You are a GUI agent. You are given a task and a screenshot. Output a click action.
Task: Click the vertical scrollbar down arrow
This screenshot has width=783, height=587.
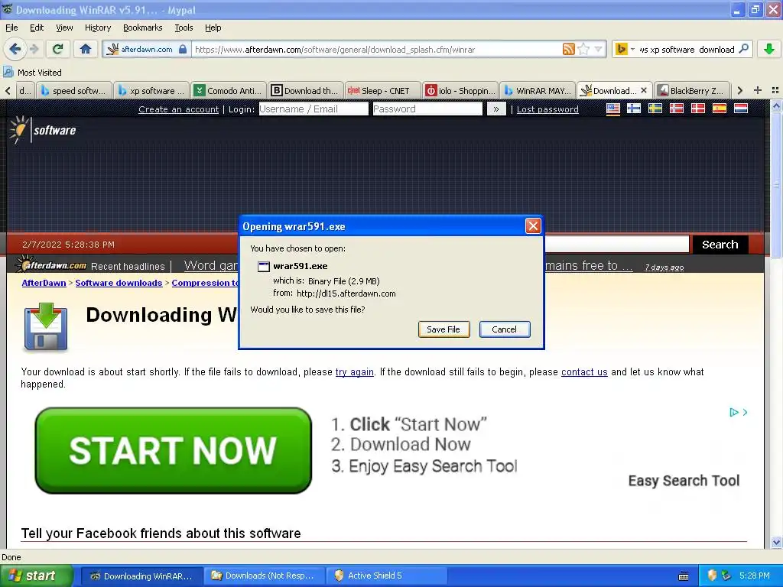[776, 542]
